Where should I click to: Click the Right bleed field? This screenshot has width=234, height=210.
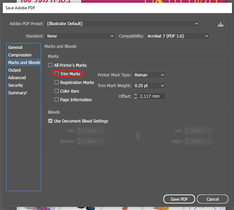point(201,141)
